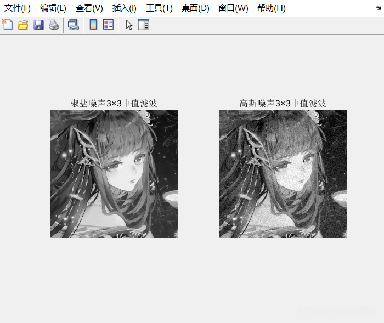Viewport: 384px width, 323px height.
Task: Open the Property Inspector icon
Action: (x=144, y=25)
